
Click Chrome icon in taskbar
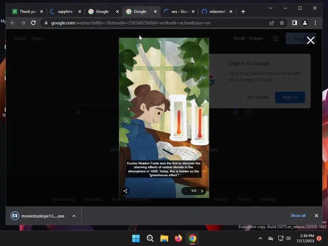[193, 238]
